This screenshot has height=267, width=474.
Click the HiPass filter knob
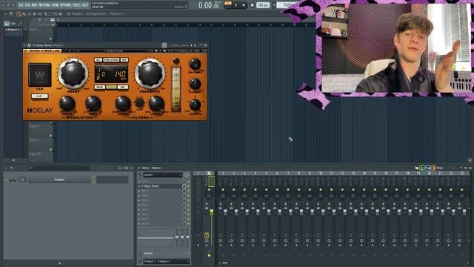[x=123, y=104]
